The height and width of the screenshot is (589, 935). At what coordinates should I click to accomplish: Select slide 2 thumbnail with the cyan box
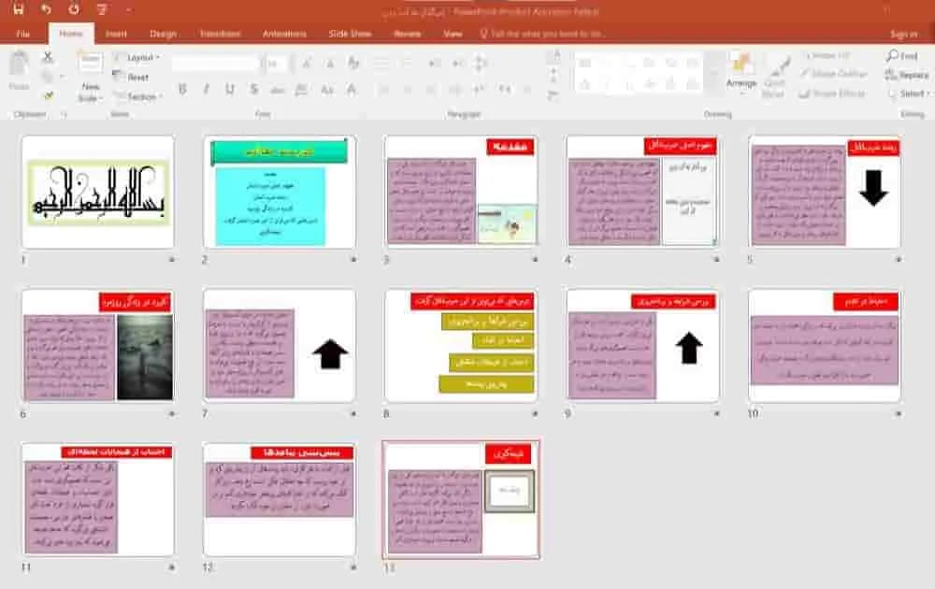pyautogui.click(x=279, y=192)
